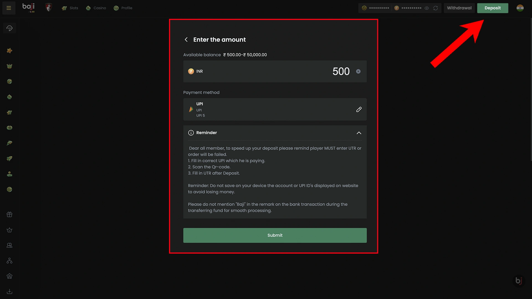
Task: Collapse the Reminder section chevron
Action: [x=359, y=133]
